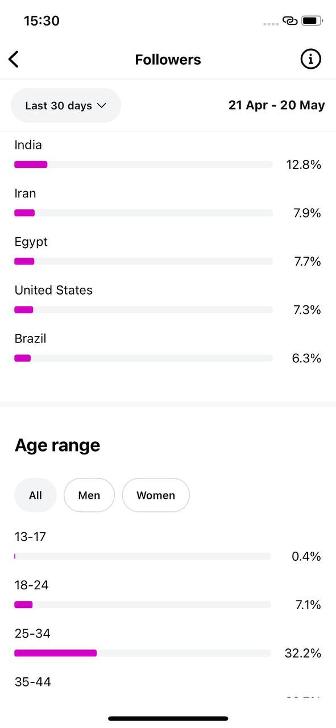This screenshot has width=336, height=728.
Task: Tap the Followers page title
Action: (168, 60)
